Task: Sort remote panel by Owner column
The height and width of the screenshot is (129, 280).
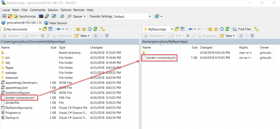Action: pos(267,47)
